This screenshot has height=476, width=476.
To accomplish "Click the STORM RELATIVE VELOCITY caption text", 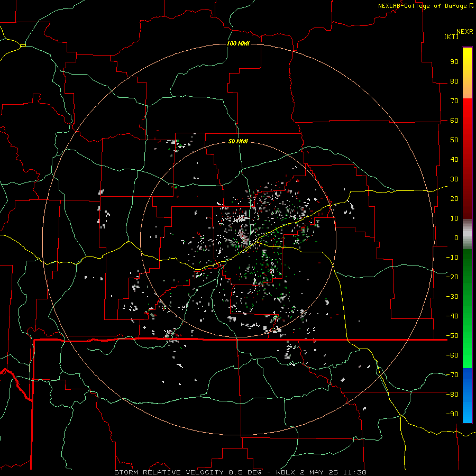I will pos(169,472).
